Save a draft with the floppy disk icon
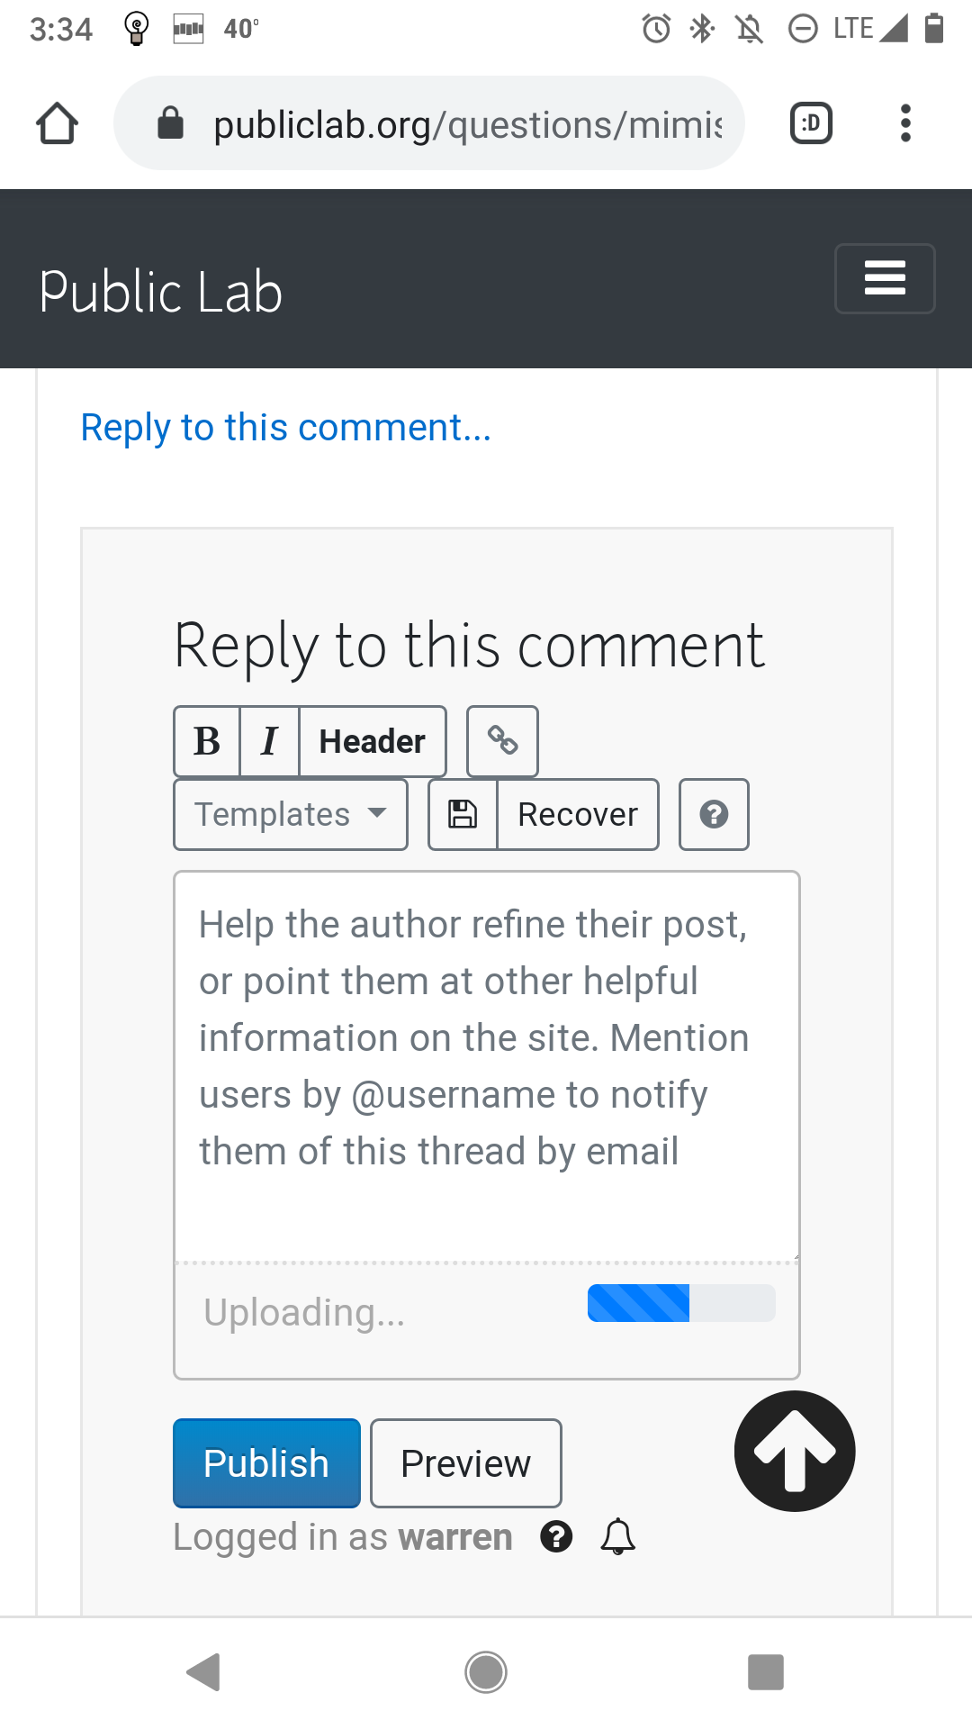Screen dimensions: 972x1729 462,814
